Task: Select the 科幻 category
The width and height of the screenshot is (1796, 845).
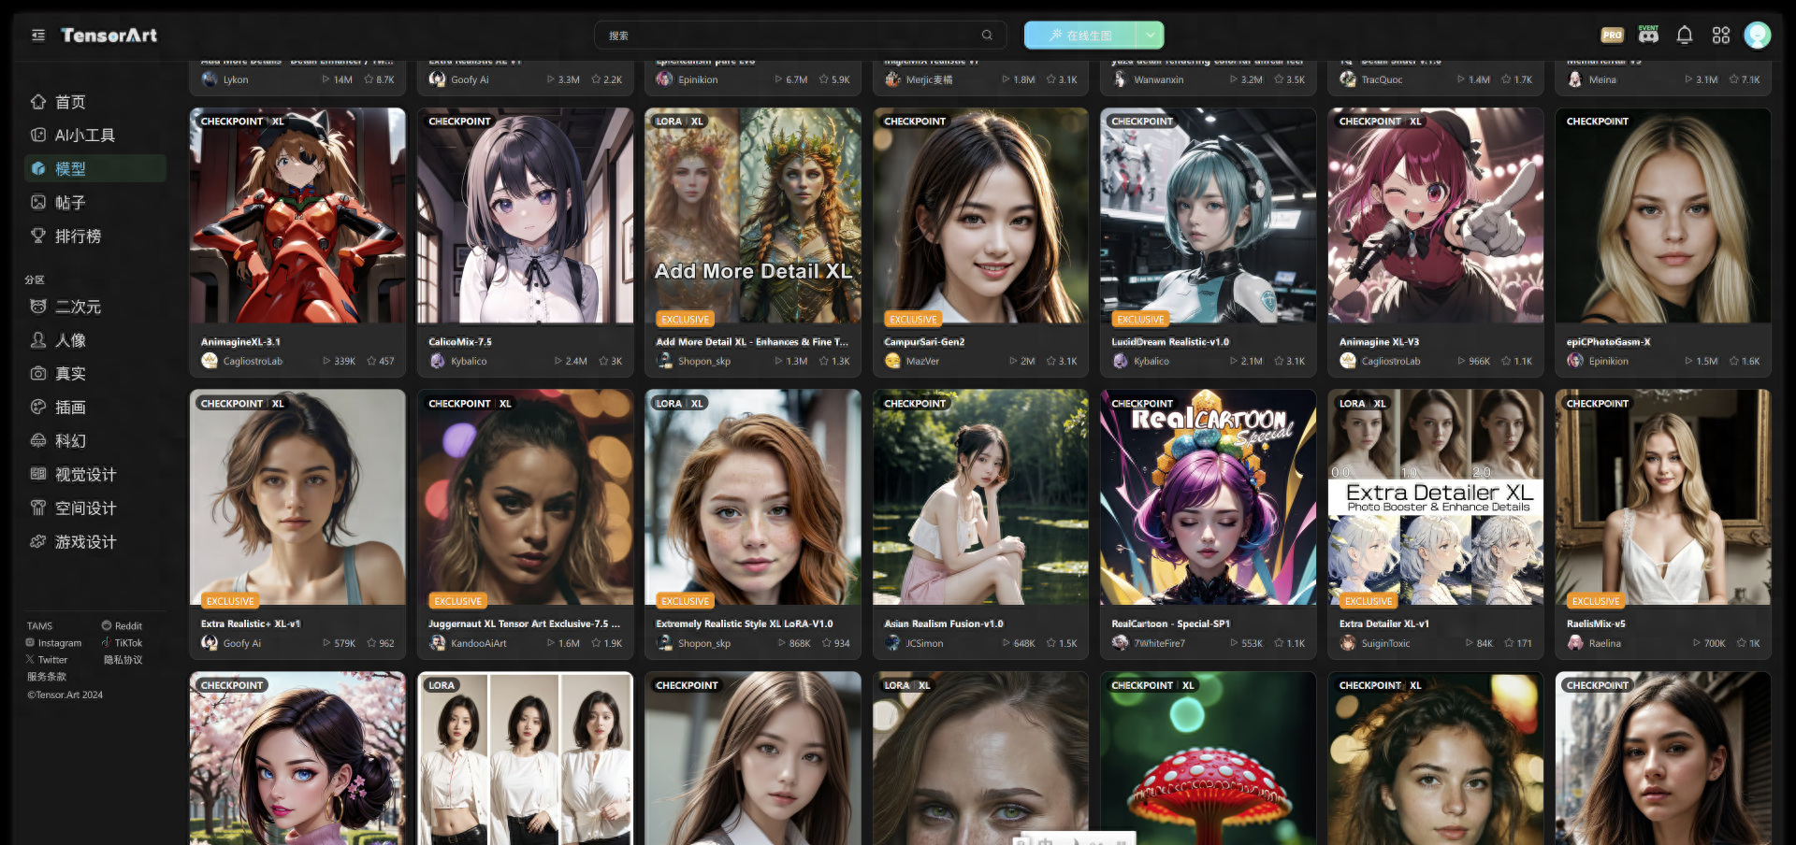Action: (x=94, y=441)
